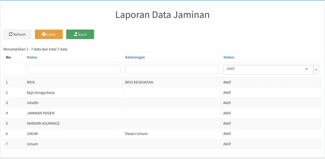Click the inhelth row entry
Viewport: 325px width, 159px height.
pos(33,103)
